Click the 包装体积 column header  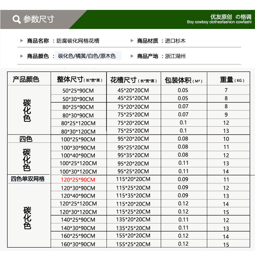click(x=184, y=80)
